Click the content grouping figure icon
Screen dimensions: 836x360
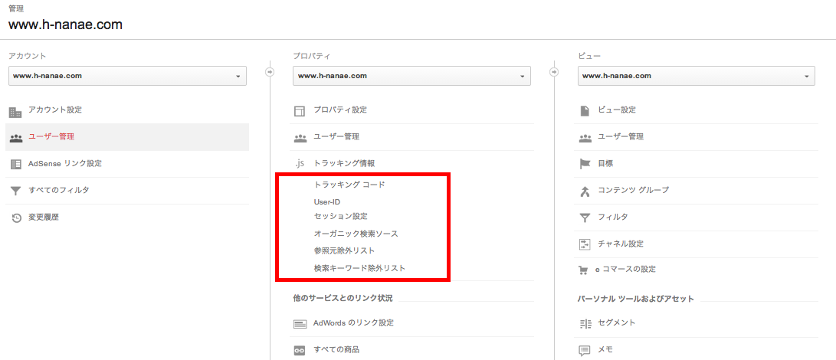pos(585,191)
